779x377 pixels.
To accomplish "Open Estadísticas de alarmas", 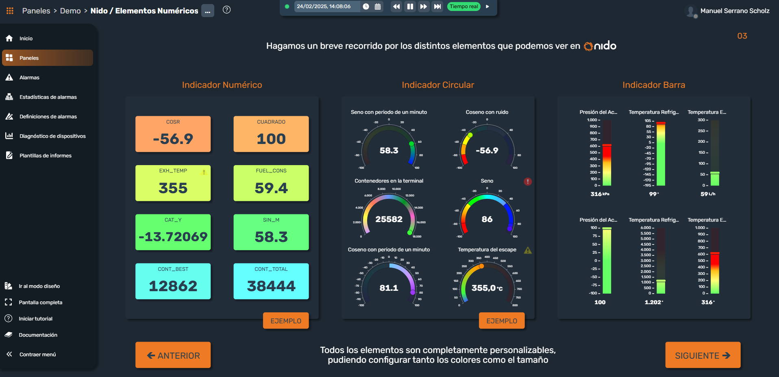I will click(48, 97).
